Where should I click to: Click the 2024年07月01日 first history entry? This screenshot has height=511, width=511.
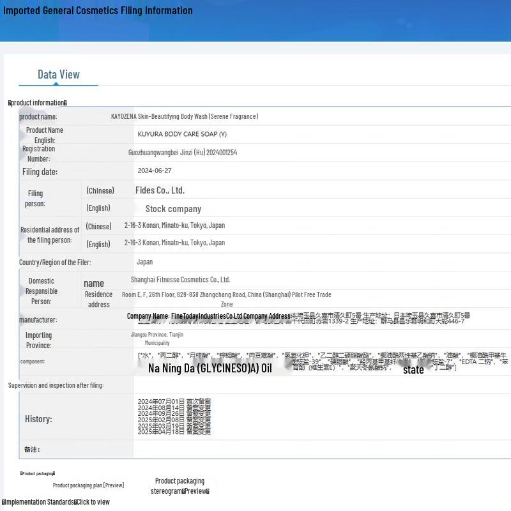[174, 402]
